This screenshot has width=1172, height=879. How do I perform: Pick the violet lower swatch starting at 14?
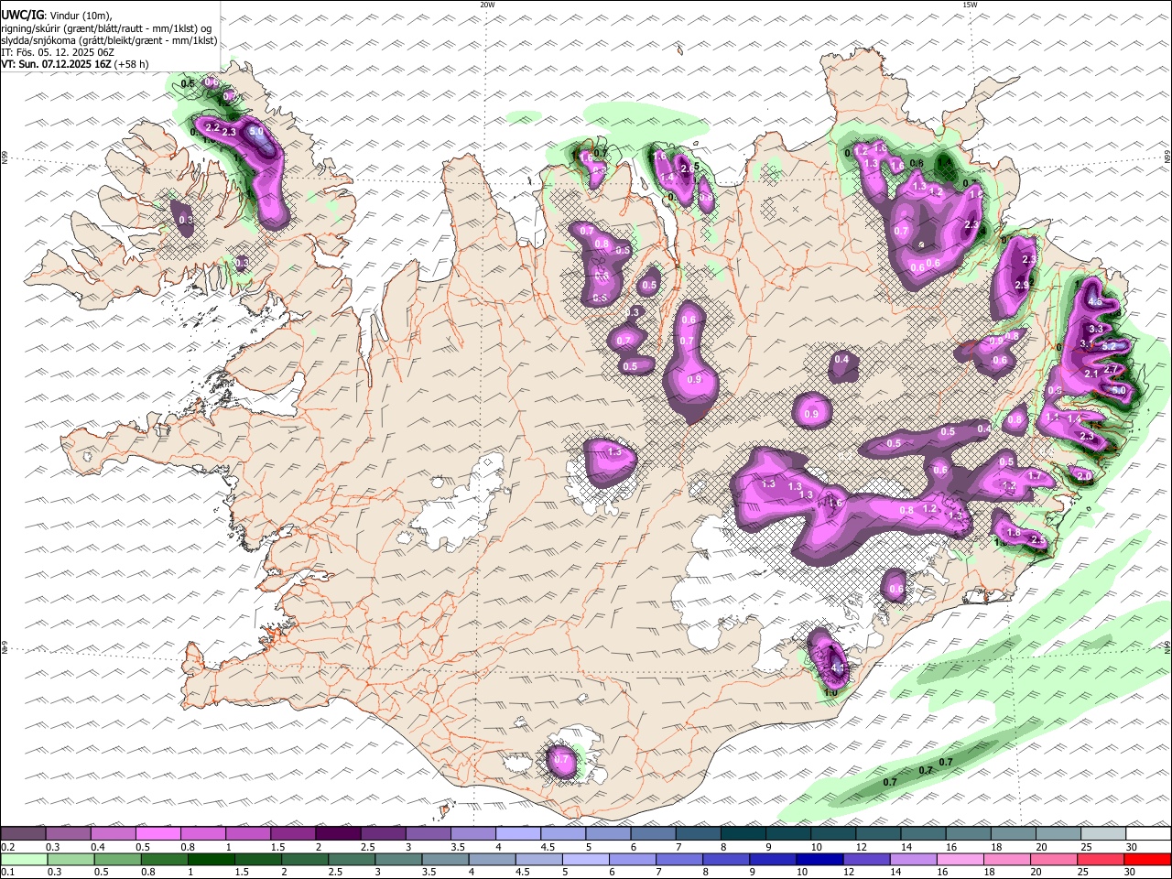[912, 860]
